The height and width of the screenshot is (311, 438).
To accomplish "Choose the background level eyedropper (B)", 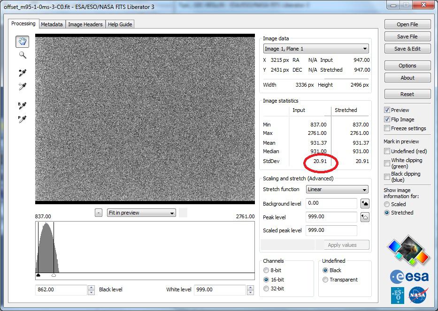I will coord(23,105).
